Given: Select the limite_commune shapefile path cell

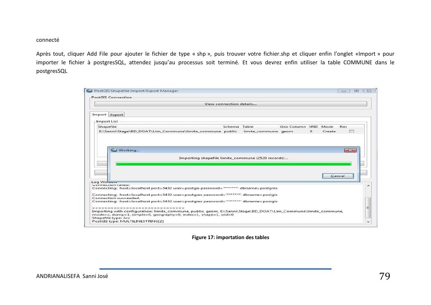Looking at the screenshot, I should tap(160, 131).
